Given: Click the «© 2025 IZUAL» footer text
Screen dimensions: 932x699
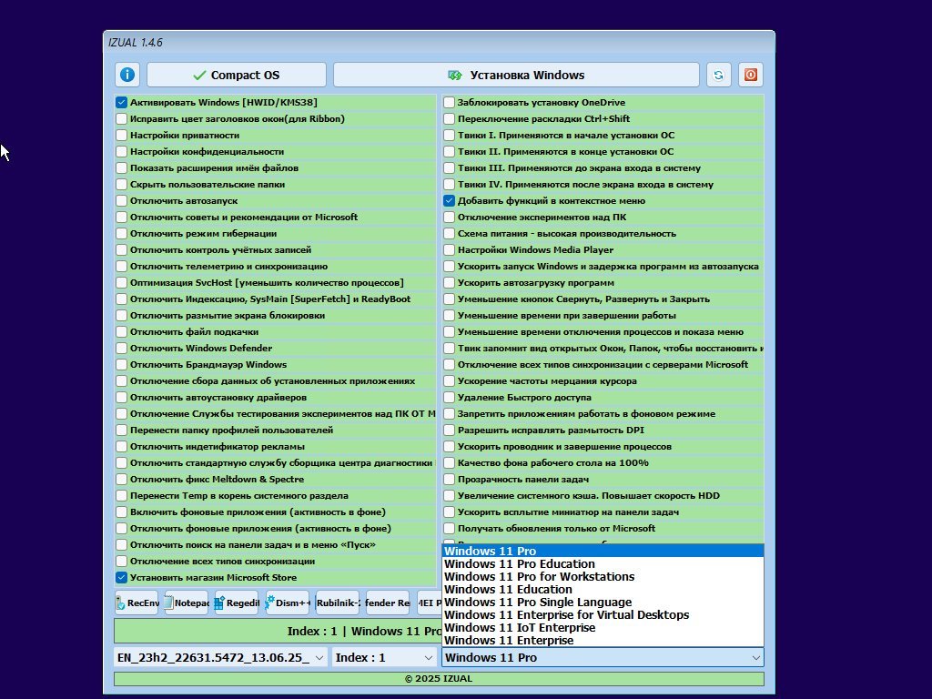Looking at the screenshot, I should click(x=439, y=679).
